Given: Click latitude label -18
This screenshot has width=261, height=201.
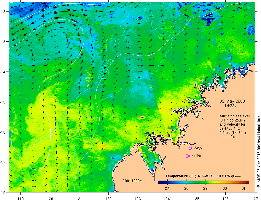Looking at the screenshot, I should coord(3,192).
